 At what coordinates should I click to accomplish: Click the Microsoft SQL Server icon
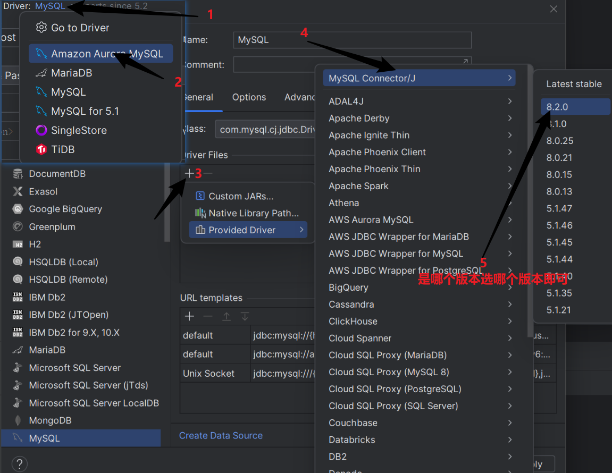[18, 367]
